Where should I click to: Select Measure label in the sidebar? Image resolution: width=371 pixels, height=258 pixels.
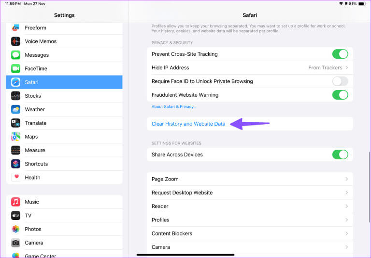(x=35, y=150)
